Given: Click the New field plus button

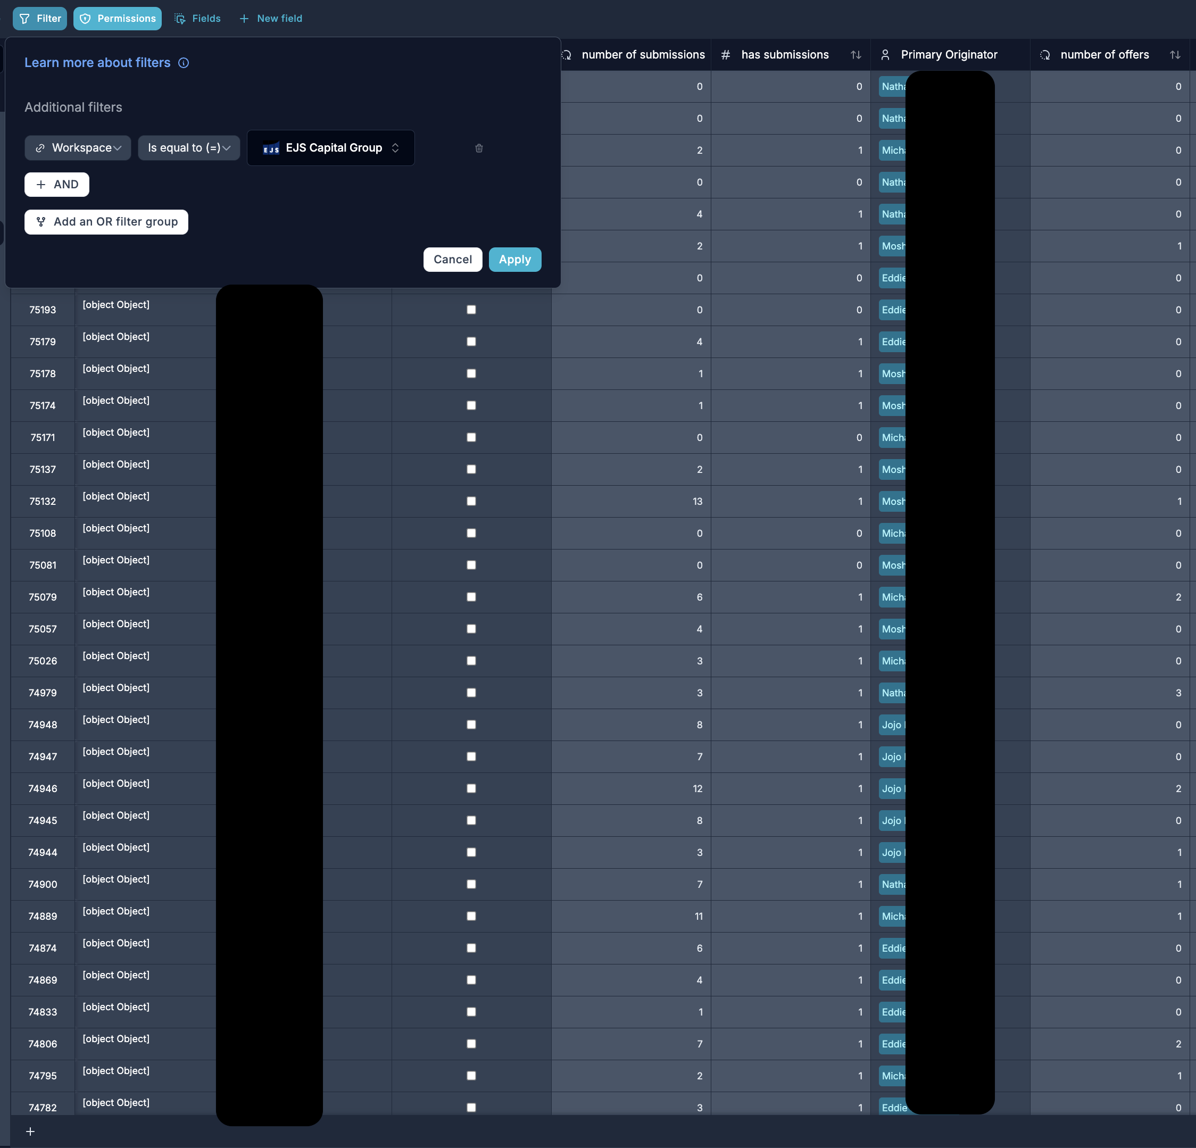Looking at the screenshot, I should click(x=271, y=18).
